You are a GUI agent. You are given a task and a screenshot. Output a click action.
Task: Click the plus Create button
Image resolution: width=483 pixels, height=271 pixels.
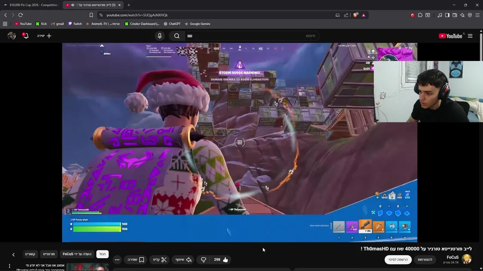click(x=44, y=36)
